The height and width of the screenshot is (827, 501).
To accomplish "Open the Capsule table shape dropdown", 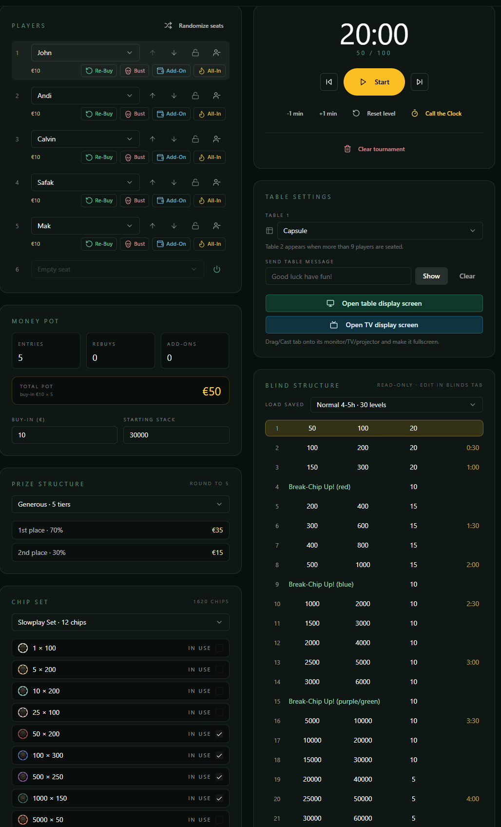I will click(380, 231).
